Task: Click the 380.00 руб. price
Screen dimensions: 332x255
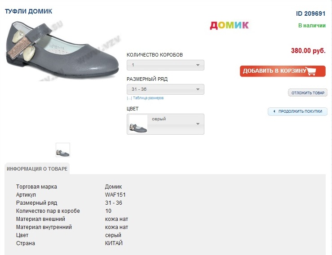Action: coord(308,51)
